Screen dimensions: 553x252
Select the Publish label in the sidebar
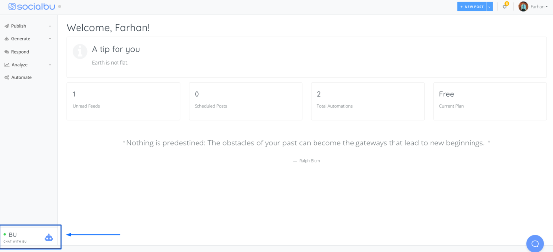click(19, 26)
